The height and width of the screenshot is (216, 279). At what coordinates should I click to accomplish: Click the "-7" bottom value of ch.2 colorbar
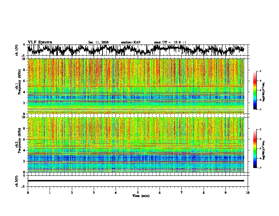point(260,168)
